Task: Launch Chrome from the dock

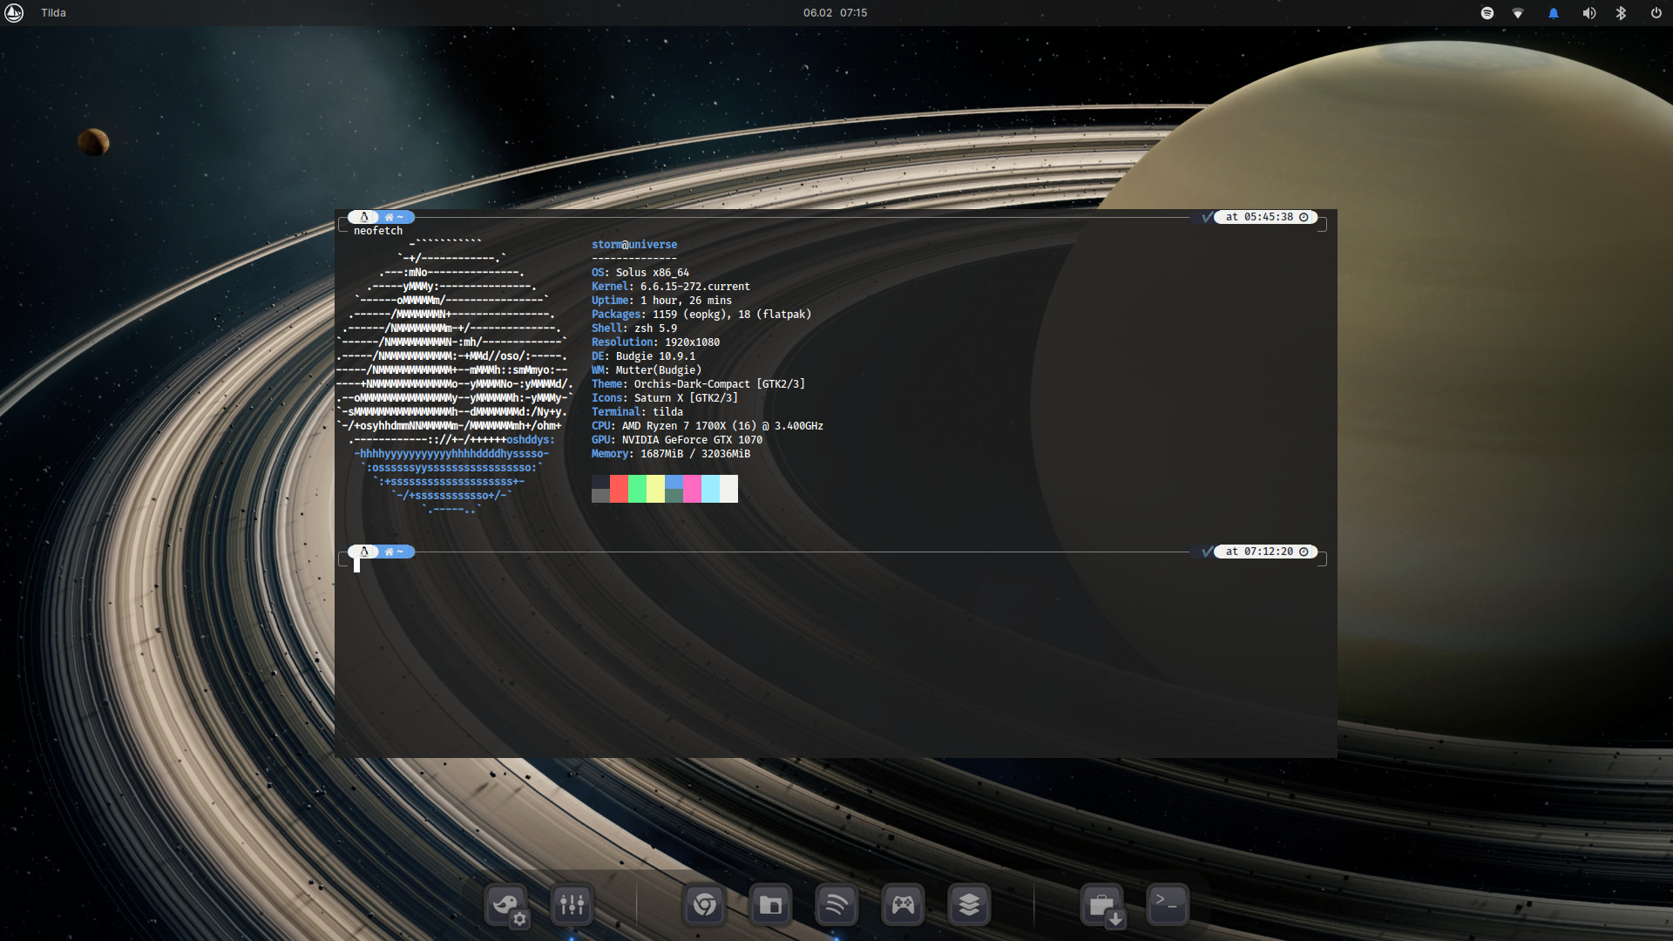Action: [705, 905]
